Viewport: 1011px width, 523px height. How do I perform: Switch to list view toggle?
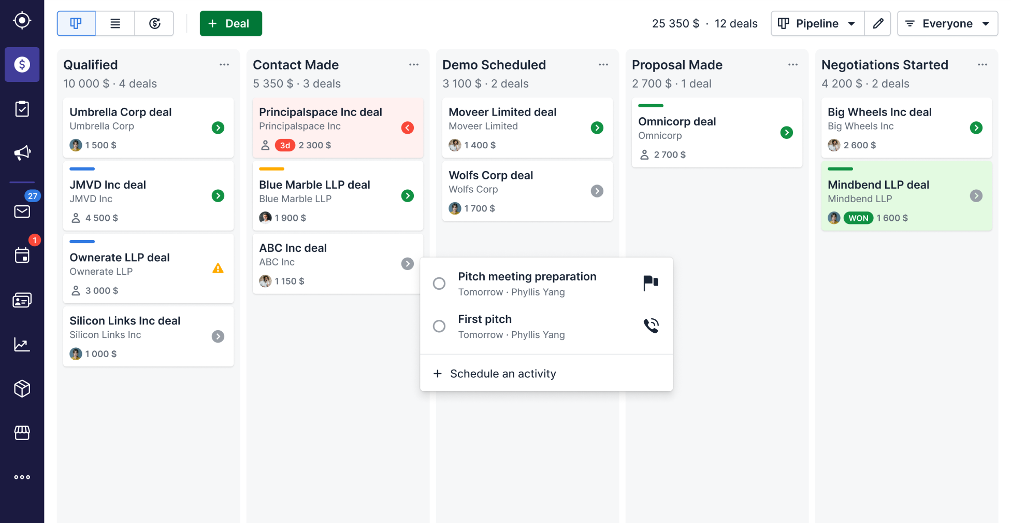pos(115,23)
